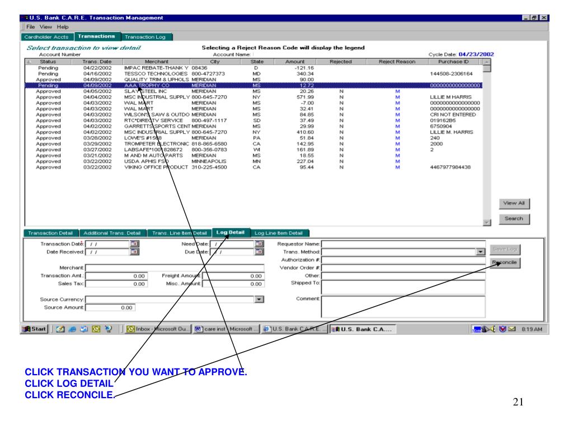Click the Source Amount field

tap(110, 308)
